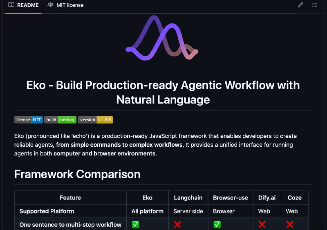Click the version v1.0.8 badge
The width and height of the screenshot is (327, 230).
[x=96, y=120]
